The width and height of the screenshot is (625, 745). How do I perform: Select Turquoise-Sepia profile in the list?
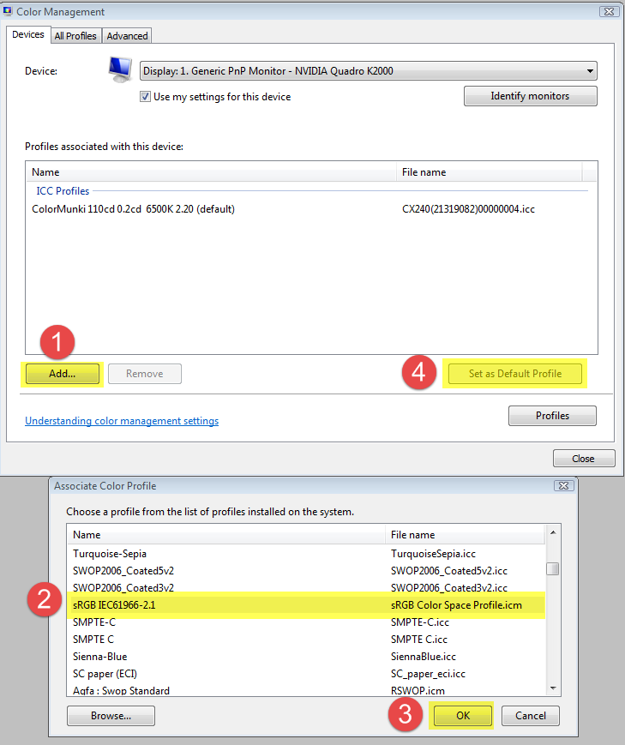pos(305,554)
